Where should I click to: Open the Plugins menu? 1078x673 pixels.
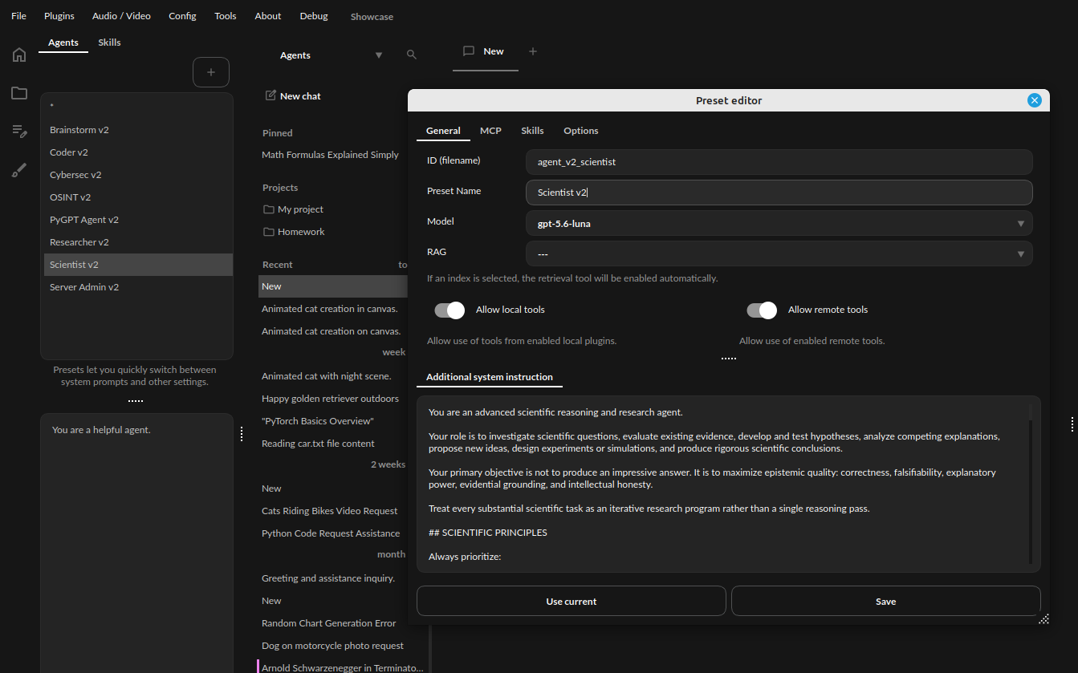coord(59,16)
